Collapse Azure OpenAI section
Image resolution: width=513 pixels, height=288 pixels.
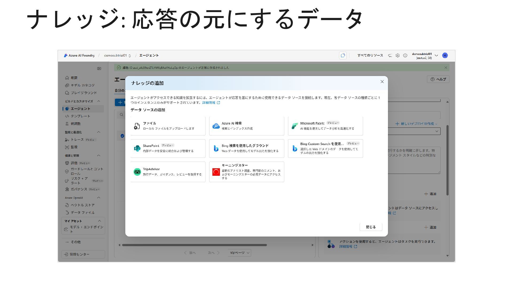click(x=99, y=198)
